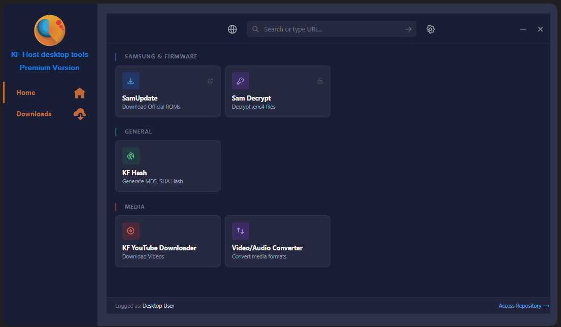Viewport: 561px width, 327px height.
Task: Click the Video/Audio Converter arrows icon
Action: 240,231
